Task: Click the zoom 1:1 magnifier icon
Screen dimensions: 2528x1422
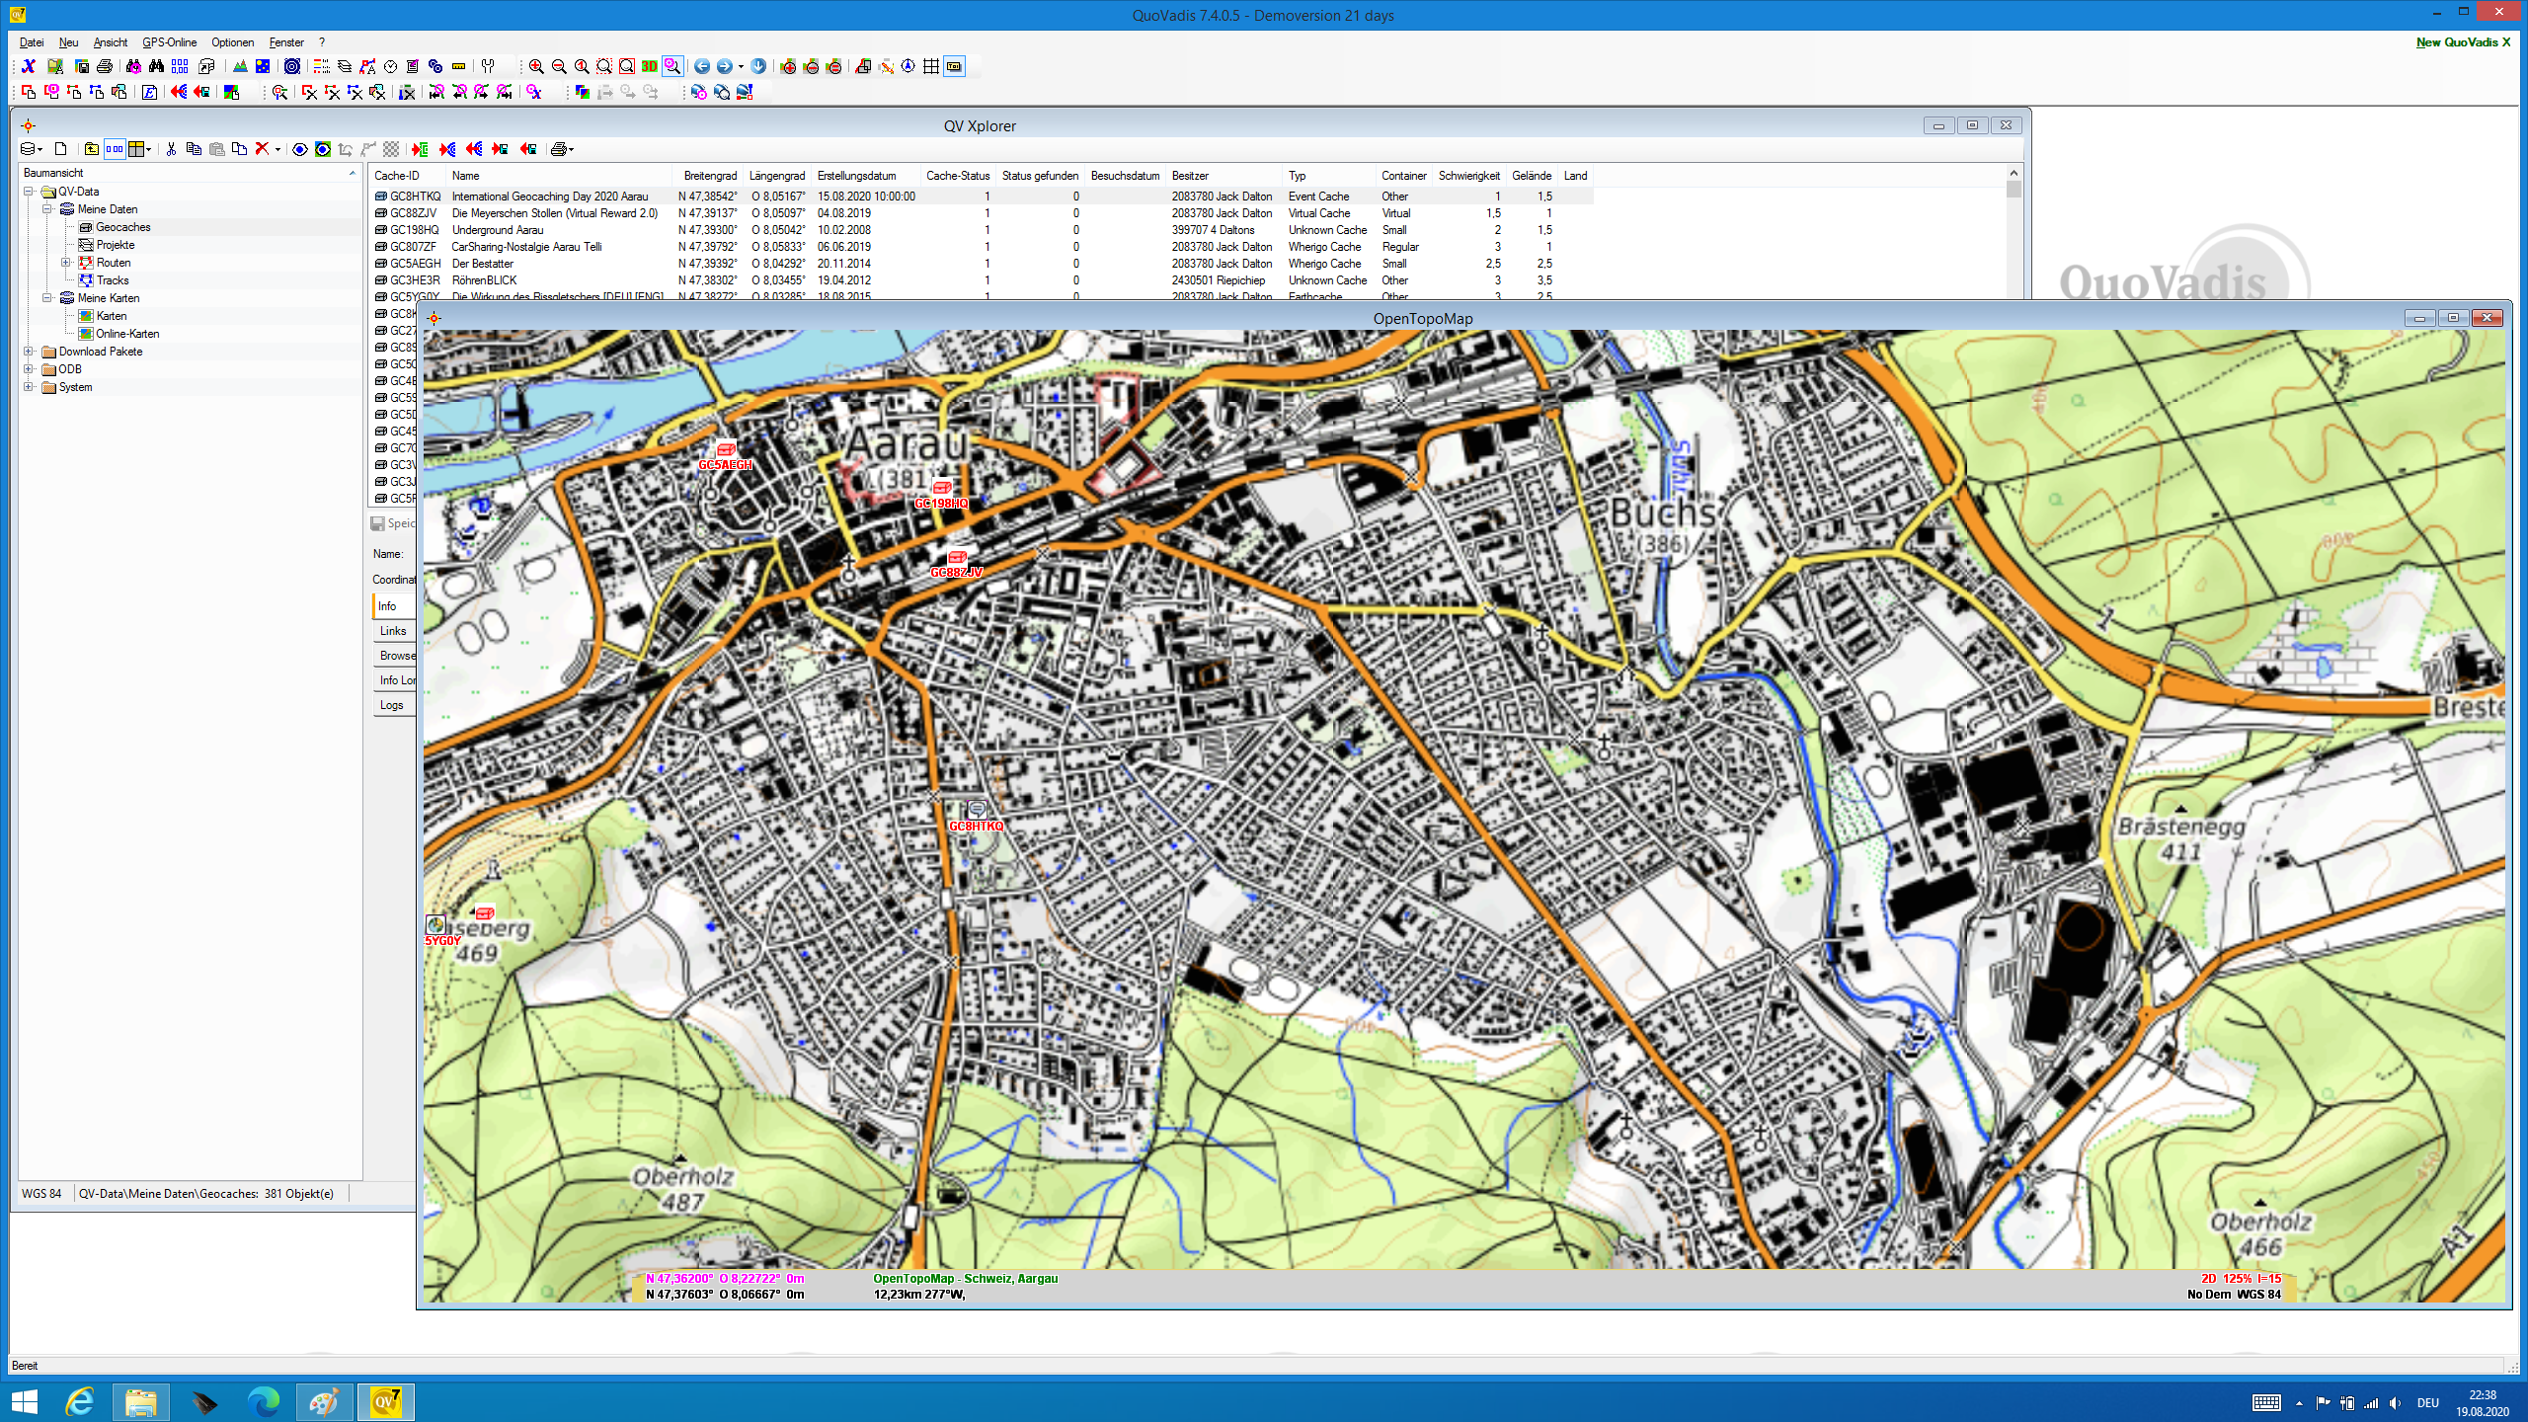Action: [582, 66]
